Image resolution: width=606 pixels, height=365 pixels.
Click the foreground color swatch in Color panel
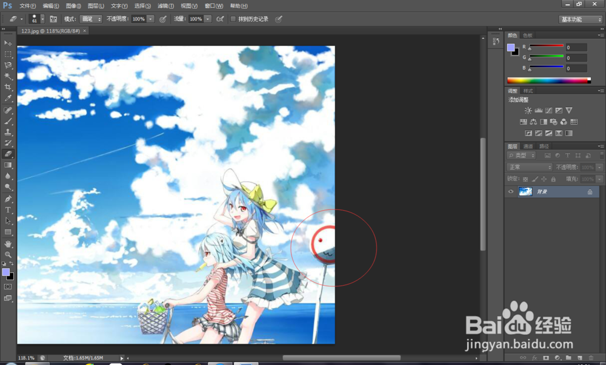point(510,47)
